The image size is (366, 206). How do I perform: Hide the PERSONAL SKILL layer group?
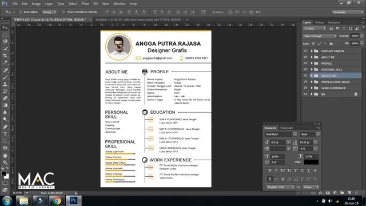coord(305,69)
